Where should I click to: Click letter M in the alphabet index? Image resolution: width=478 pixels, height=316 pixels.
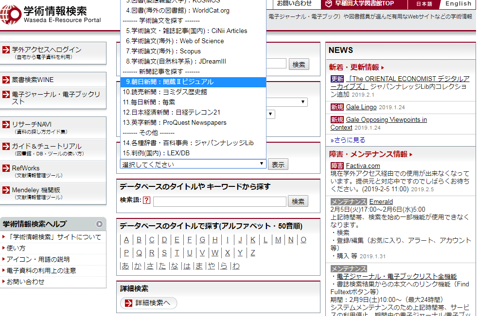tap(278, 240)
